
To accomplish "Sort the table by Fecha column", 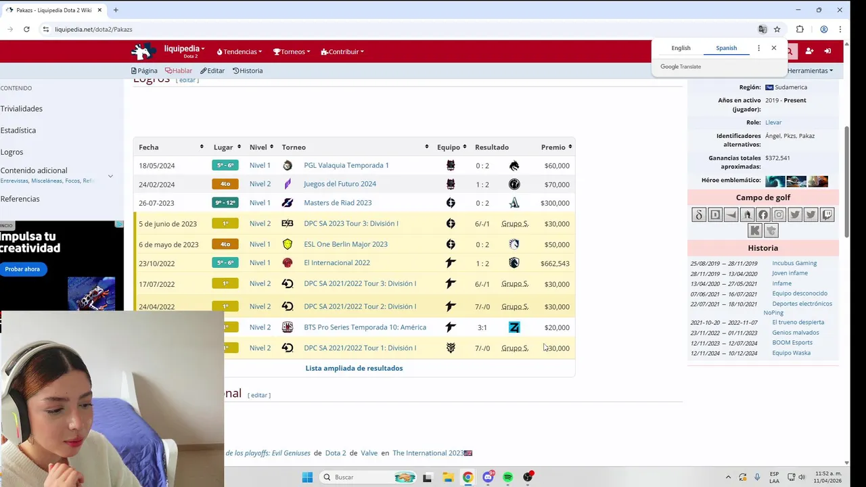I will point(202,147).
